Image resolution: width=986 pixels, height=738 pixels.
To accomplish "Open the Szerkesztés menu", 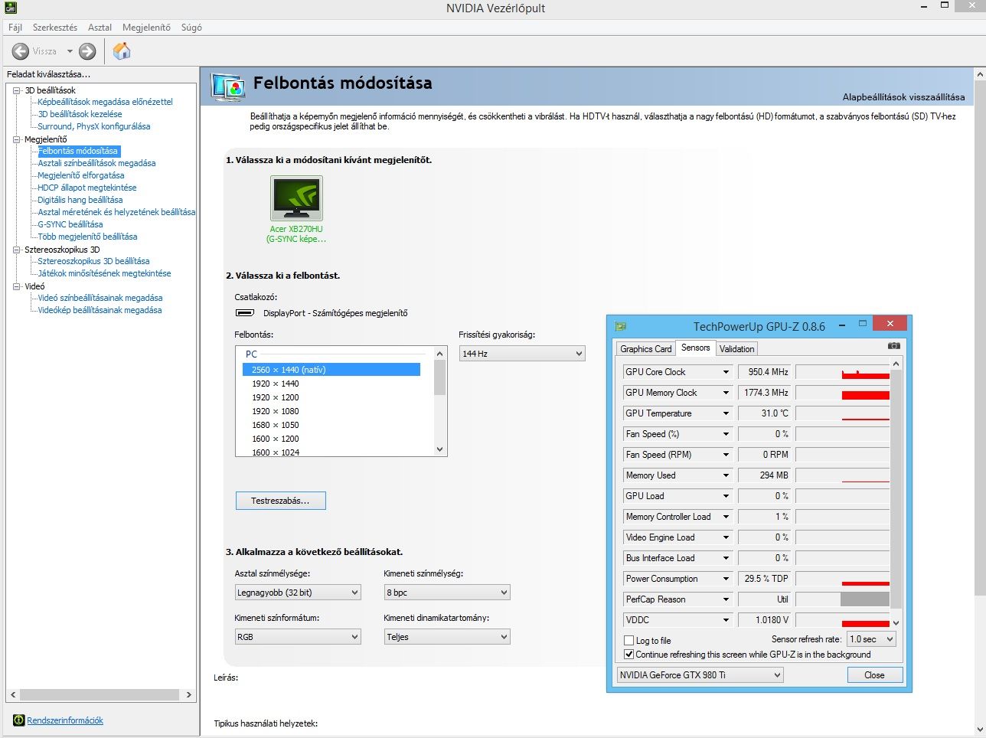I will pyautogui.click(x=55, y=28).
